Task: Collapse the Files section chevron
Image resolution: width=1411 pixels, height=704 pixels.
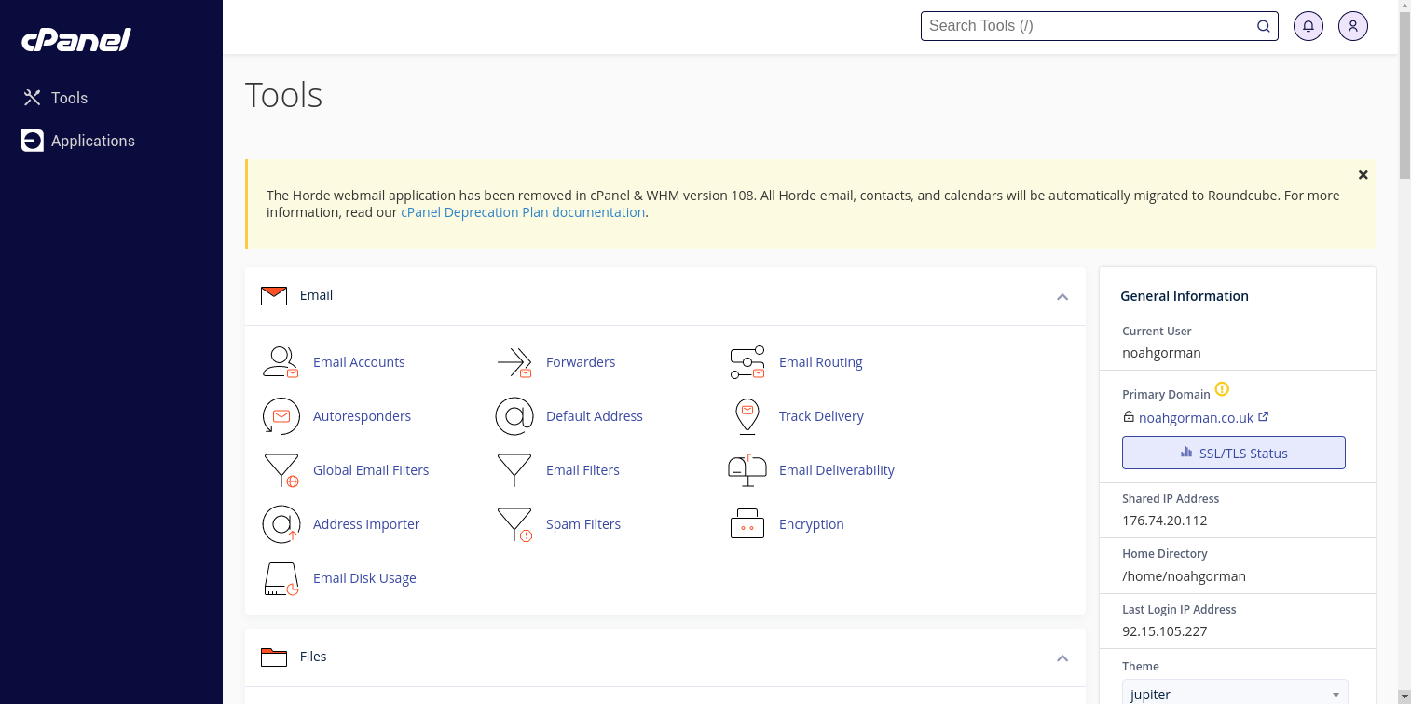Action: [1062, 658]
